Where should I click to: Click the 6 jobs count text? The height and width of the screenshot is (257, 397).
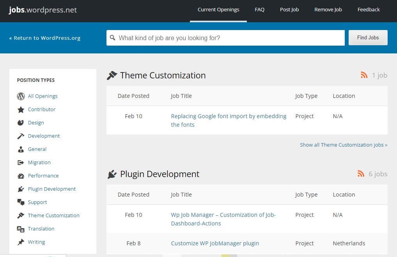point(378,174)
